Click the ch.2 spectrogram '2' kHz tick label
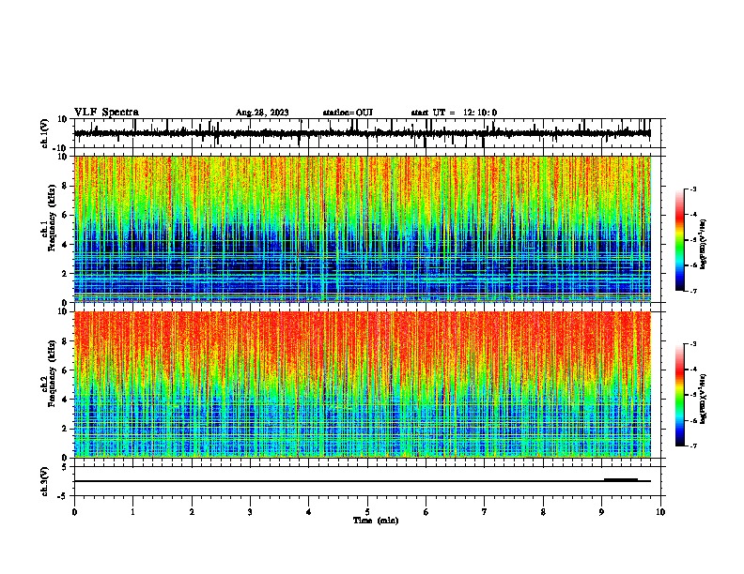The width and height of the screenshot is (744, 574). tap(65, 429)
